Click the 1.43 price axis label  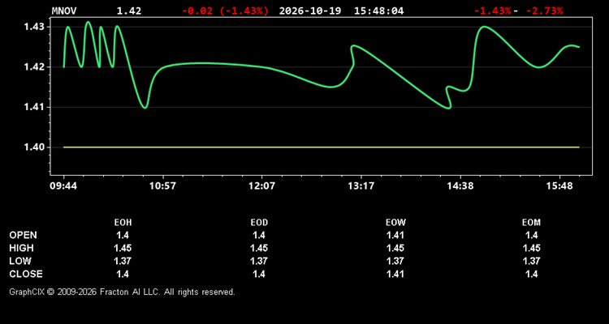(x=35, y=27)
